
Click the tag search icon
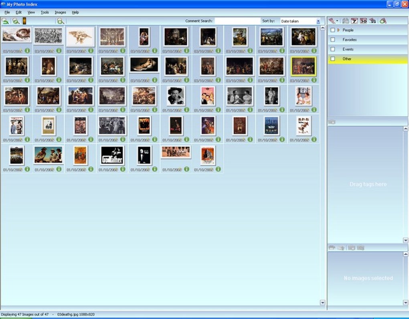pos(373,21)
